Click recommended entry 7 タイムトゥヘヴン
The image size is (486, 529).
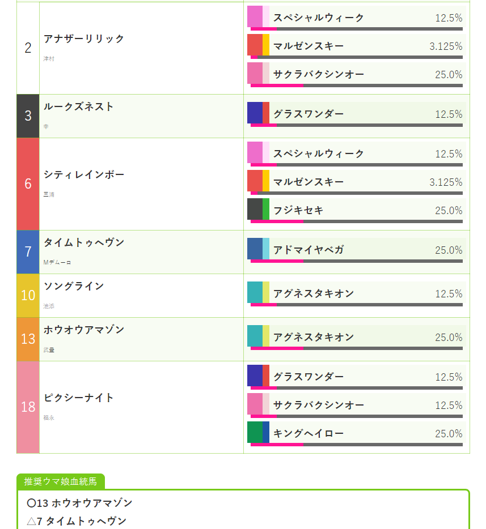pyautogui.click(x=77, y=521)
